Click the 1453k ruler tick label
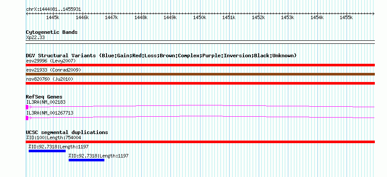This screenshot has width=387, height=177. click(x=287, y=18)
